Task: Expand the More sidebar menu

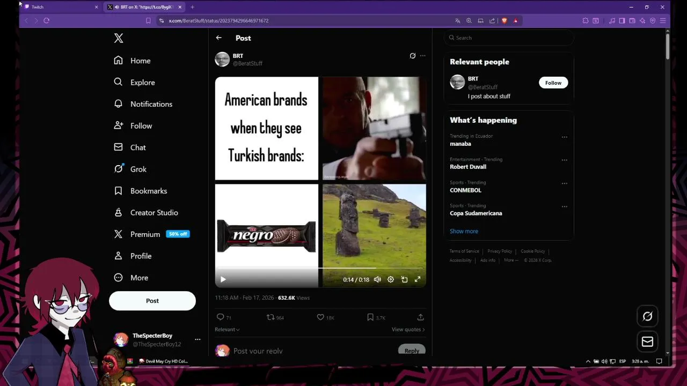Action: pyautogui.click(x=130, y=278)
